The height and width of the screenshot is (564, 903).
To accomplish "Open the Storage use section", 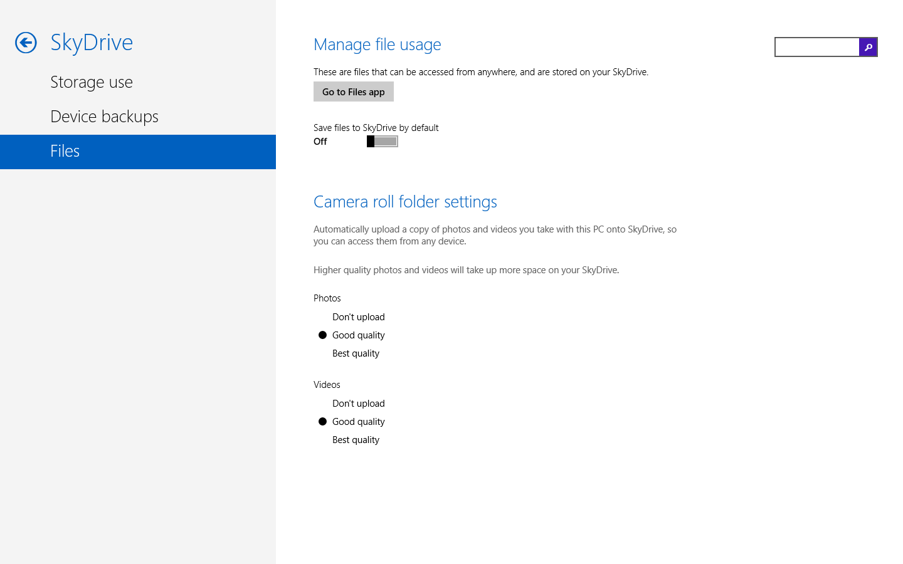I will click(92, 82).
